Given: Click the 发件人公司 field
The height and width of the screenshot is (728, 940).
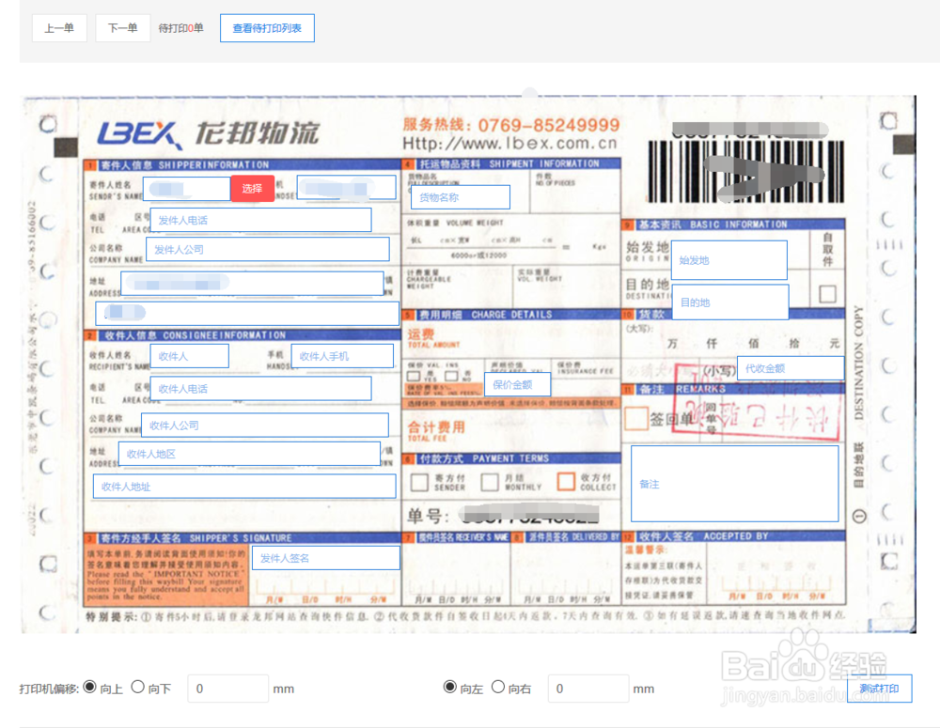Looking at the screenshot, I should pos(267,249).
